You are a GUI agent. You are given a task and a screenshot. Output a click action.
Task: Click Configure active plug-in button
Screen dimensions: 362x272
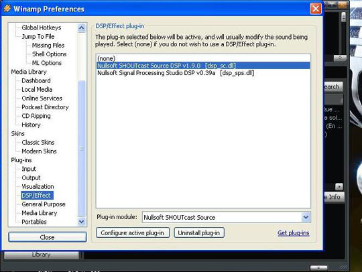tap(133, 232)
